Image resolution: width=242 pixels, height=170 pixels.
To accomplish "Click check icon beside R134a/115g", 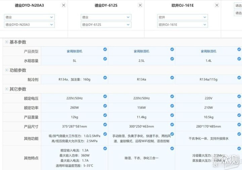I will coord(239,78).
